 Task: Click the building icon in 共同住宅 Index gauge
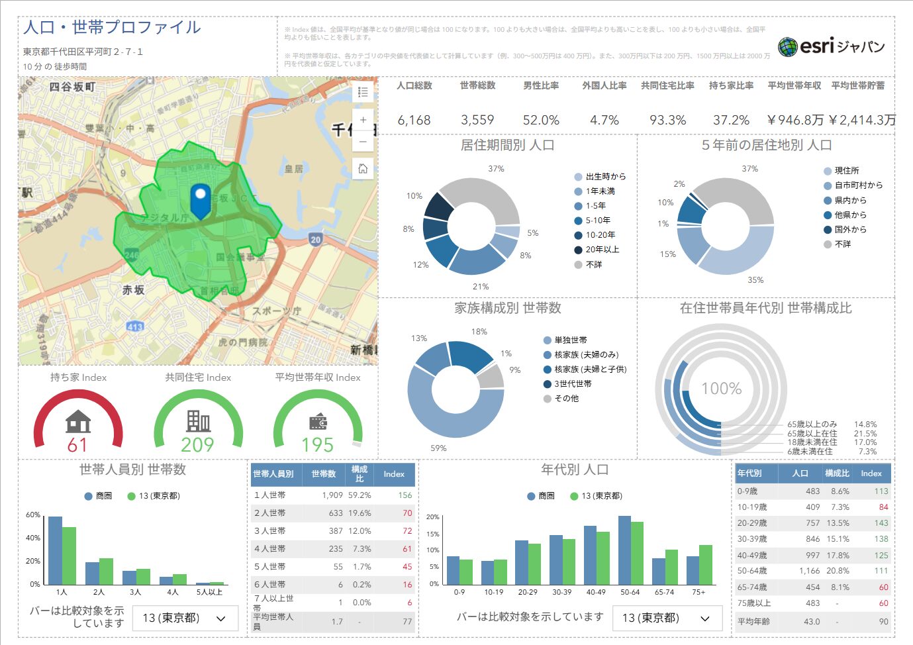coord(198,421)
